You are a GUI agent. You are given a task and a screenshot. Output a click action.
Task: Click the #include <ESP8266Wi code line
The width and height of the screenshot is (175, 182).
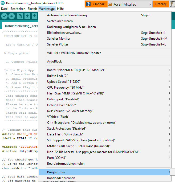(20, 147)
